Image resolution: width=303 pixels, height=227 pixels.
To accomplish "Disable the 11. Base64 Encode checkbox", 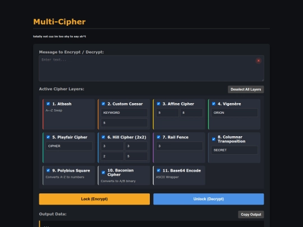I will (158, 170).
